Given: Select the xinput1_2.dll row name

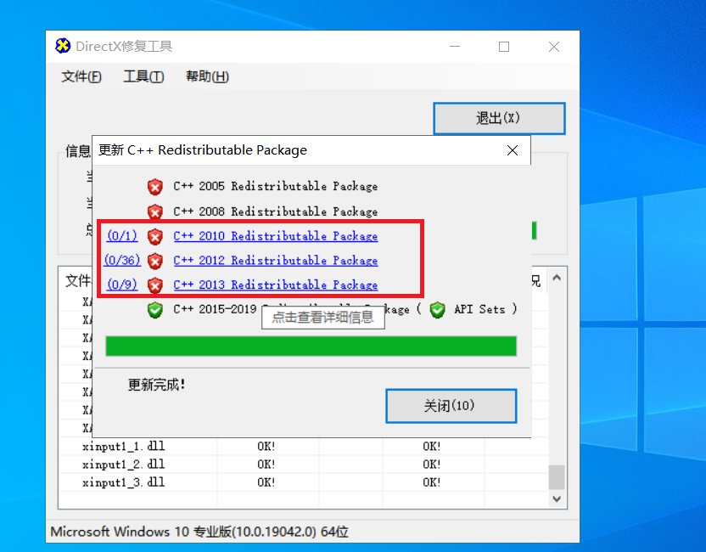Looking at the screenshot, I should coord(124,465).
